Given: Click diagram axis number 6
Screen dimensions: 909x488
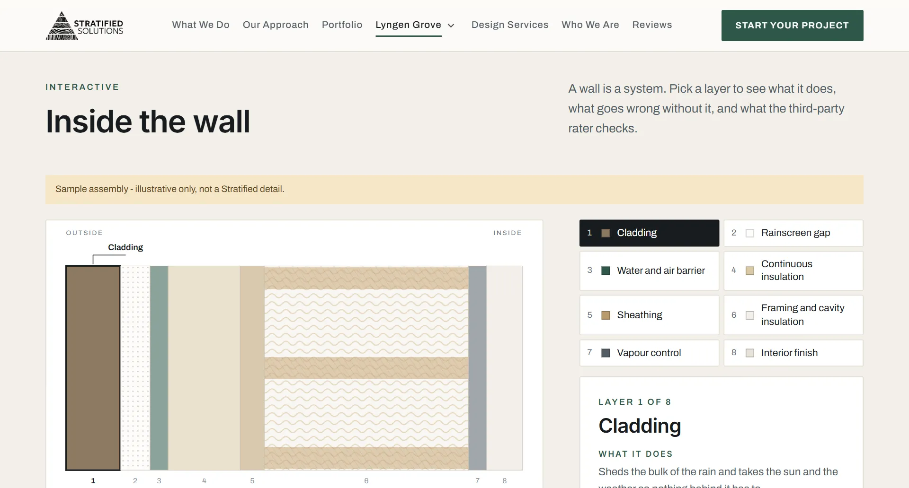Looking at the screenshot, I should point(366,480).
